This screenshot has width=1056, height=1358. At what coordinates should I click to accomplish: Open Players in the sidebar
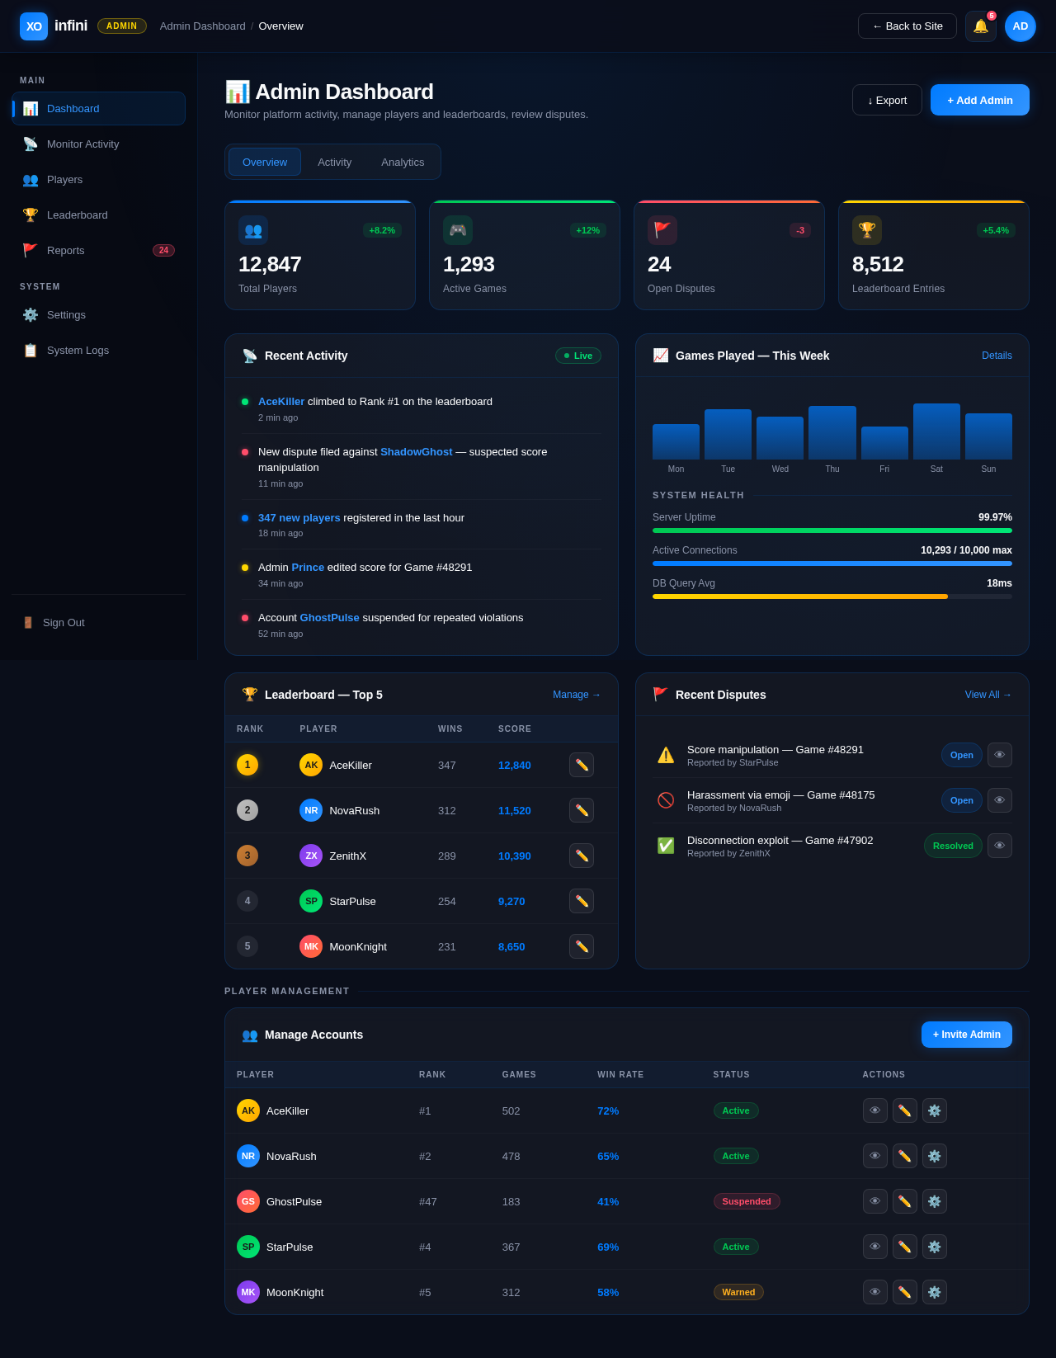(x=99, y=179)
